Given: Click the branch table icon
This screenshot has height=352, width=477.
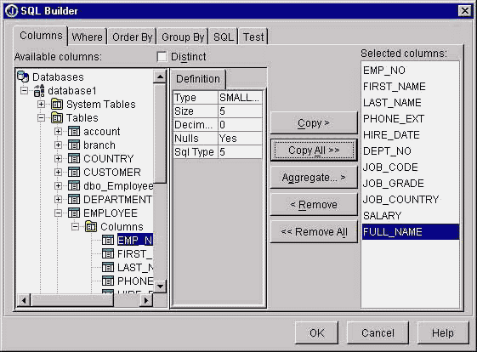Looking at the screenshot, I should point(74,145).
